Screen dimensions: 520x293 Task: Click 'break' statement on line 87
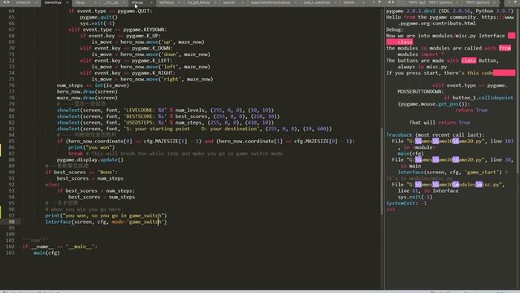point(76,154)
